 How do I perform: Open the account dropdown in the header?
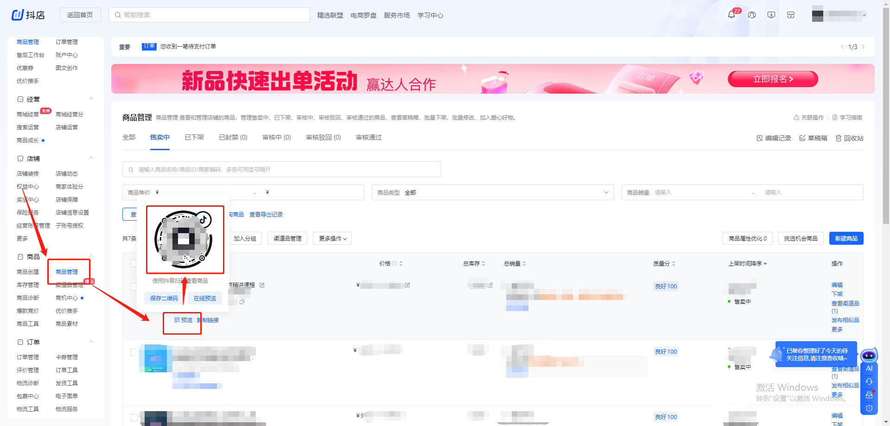coord(839,15)
